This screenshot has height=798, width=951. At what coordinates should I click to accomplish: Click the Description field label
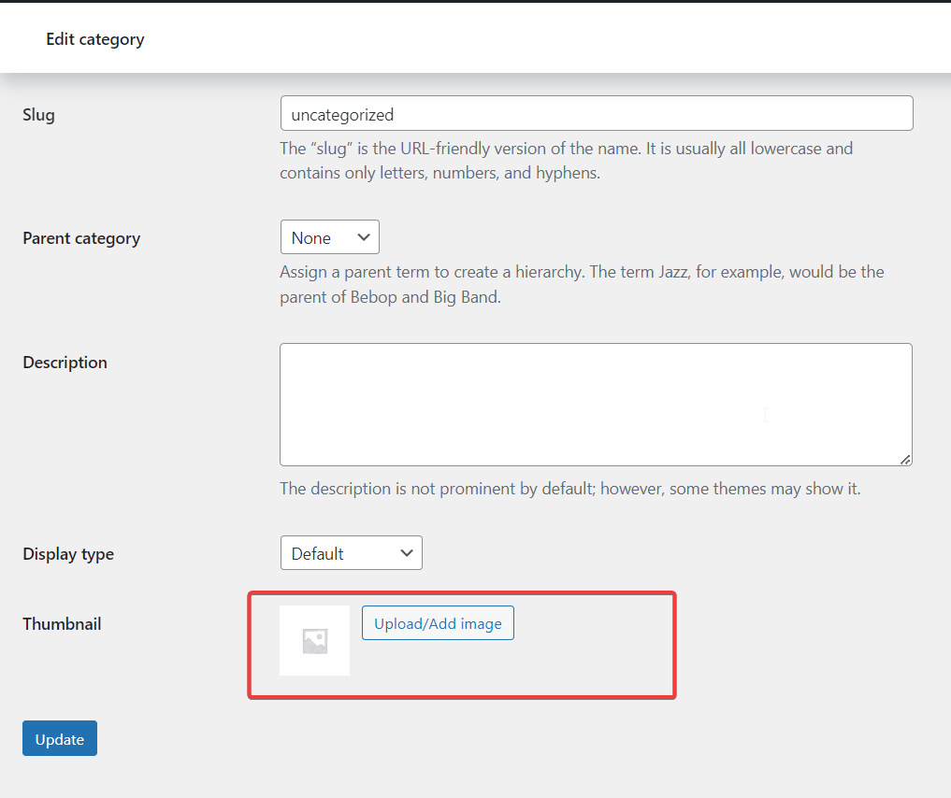click(65, 363)
